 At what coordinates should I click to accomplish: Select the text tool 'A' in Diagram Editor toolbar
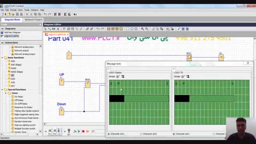point(58,29)
